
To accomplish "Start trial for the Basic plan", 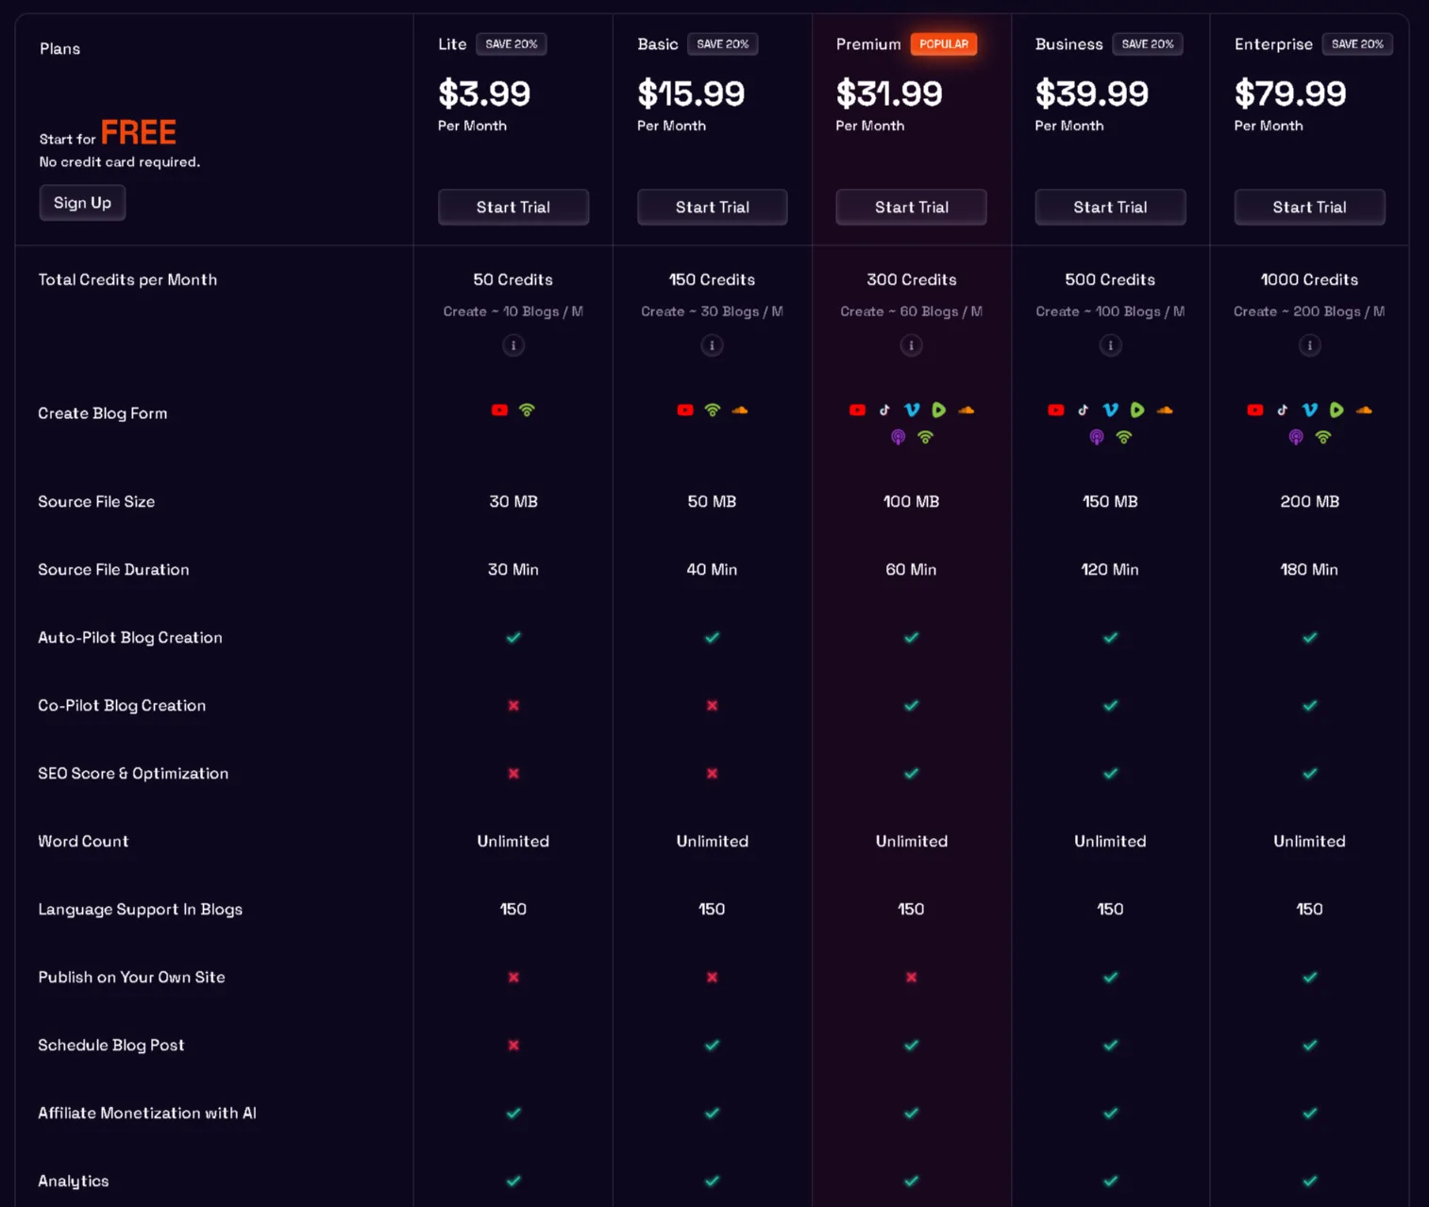I will coord(713,208).
